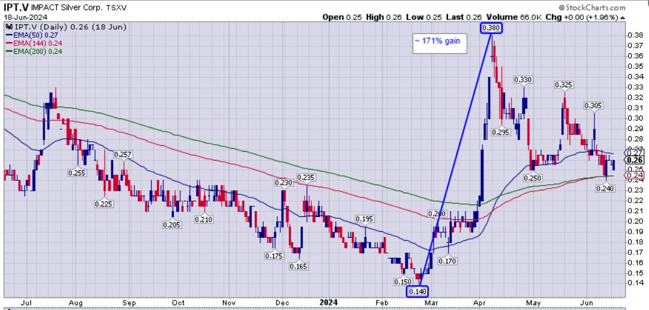
Task: Click the 0.257 price label near September
Action: [123, 155]
